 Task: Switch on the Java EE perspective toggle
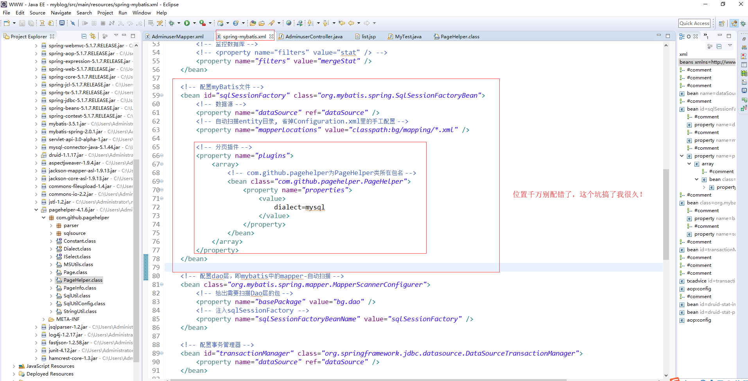pyautogui.click(x=734, y=23)
